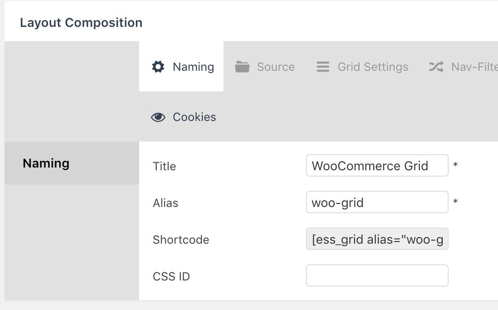The image size is (498, 310).
Task: Click the Title label text
Action: [x=164, y=166]
